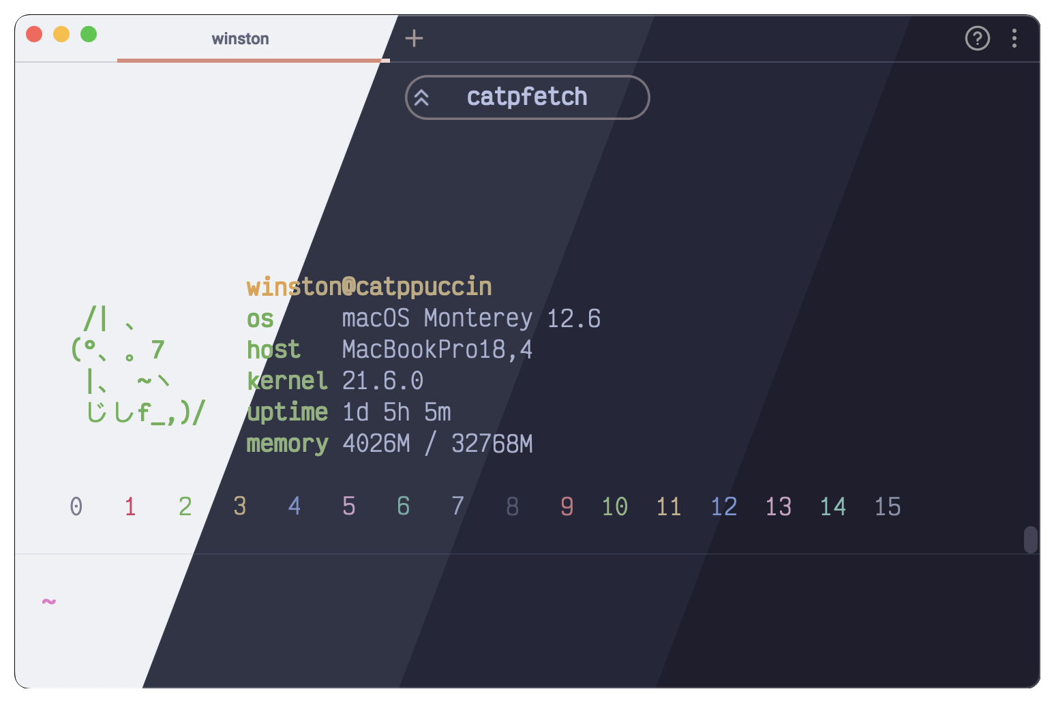Click blue color index 12

click(x=724, y=506)
